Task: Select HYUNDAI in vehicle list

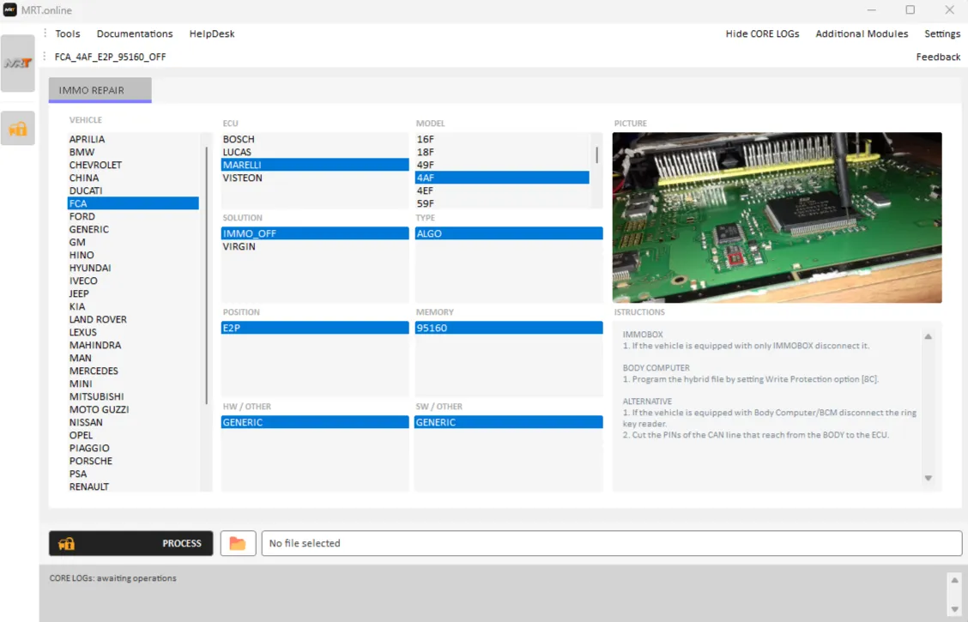Action: coord(133,268)
